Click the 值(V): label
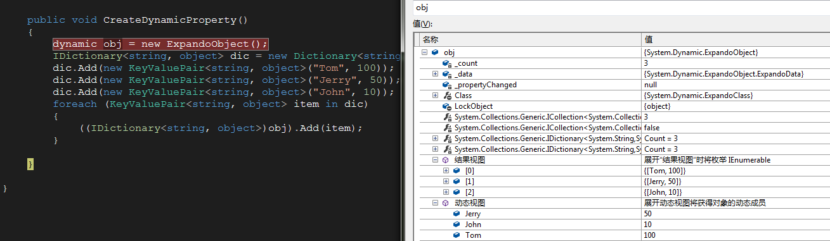 (422, 24)
